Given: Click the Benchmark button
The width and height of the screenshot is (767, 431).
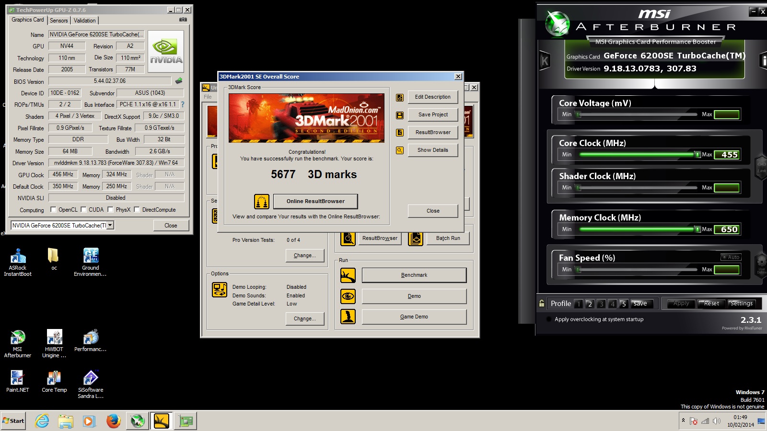Looking at the screenshot, I should point(414,275).
